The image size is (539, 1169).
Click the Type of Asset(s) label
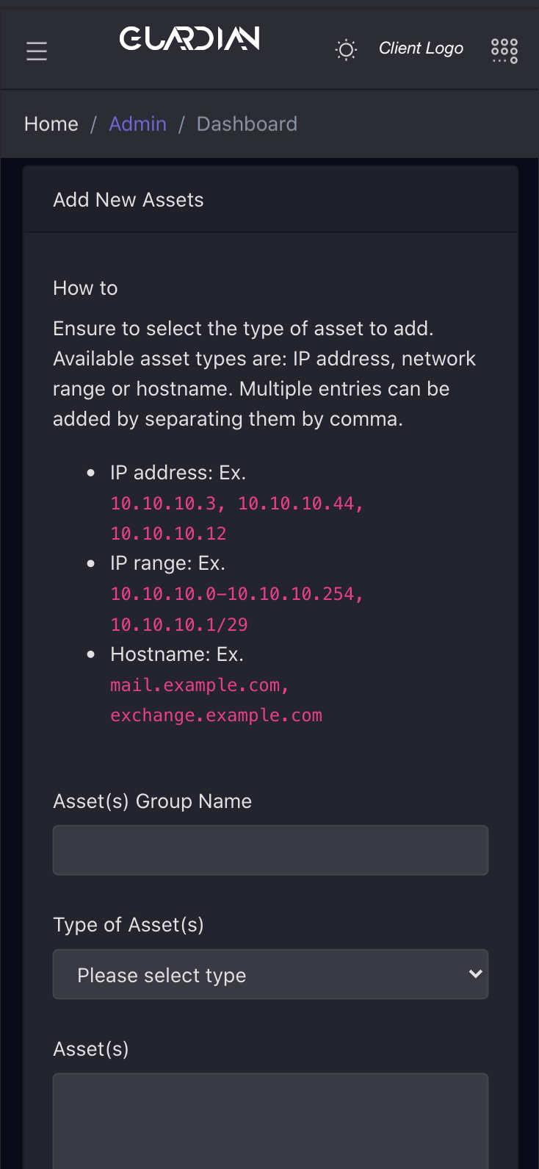(129, 925)
